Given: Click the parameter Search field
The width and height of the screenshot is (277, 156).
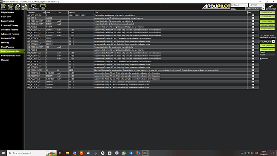Looking at the screenshot, I should (267, 55).
